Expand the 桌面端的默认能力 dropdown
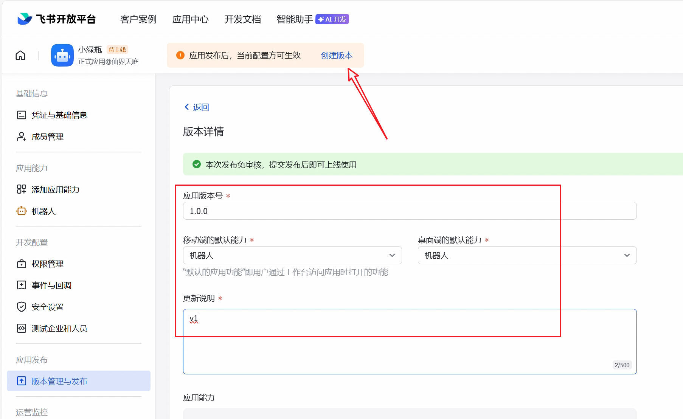683x419 pixels. (527, 256)
